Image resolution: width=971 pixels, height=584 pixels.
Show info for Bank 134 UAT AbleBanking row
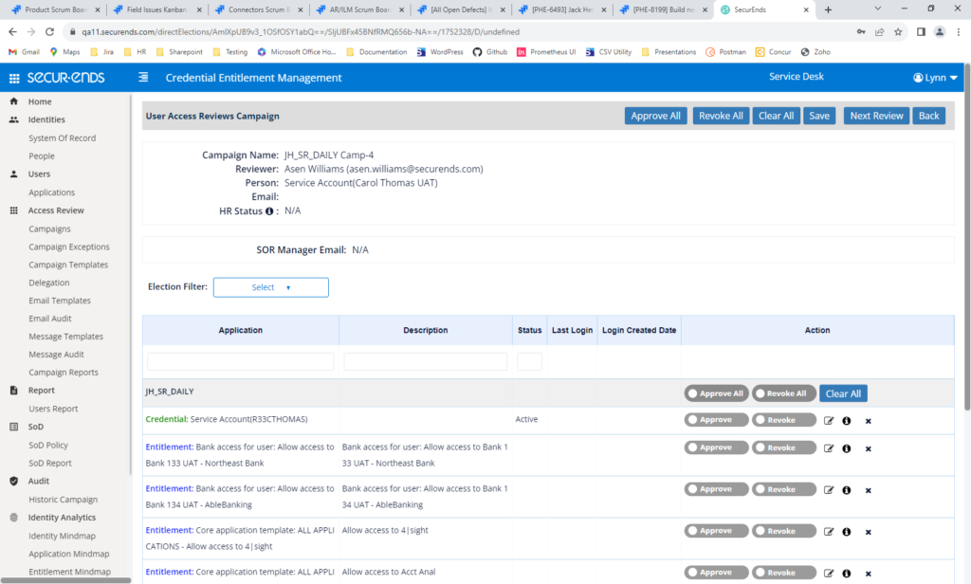click(x=847, y=490)
